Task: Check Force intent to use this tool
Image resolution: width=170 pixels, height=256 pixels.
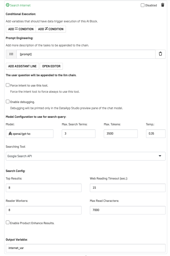Action: click(x=8, y=85)
